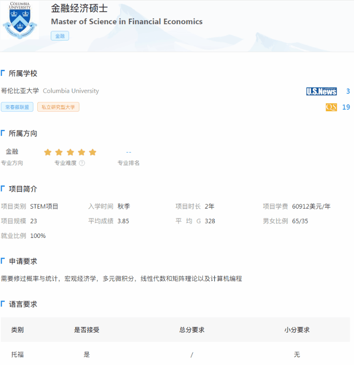Select the 托福 row in the language table
The width and height of the screenshot is (354, 365).
tap(18, 354)
